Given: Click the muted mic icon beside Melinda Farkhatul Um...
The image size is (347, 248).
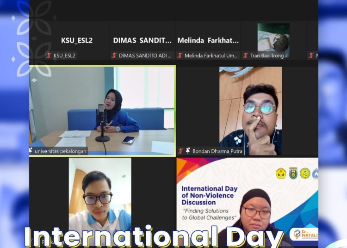Looking at the screenshot, I should pos(180,56).
